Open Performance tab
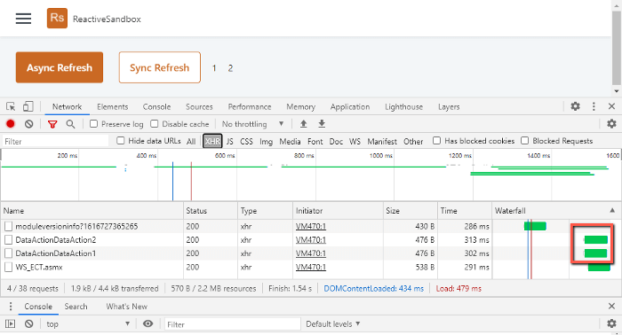622x335 pixels. tap(250, 106)
